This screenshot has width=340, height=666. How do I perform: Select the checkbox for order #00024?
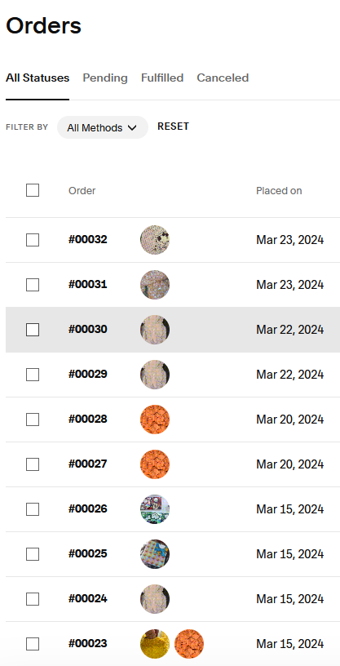33,599
